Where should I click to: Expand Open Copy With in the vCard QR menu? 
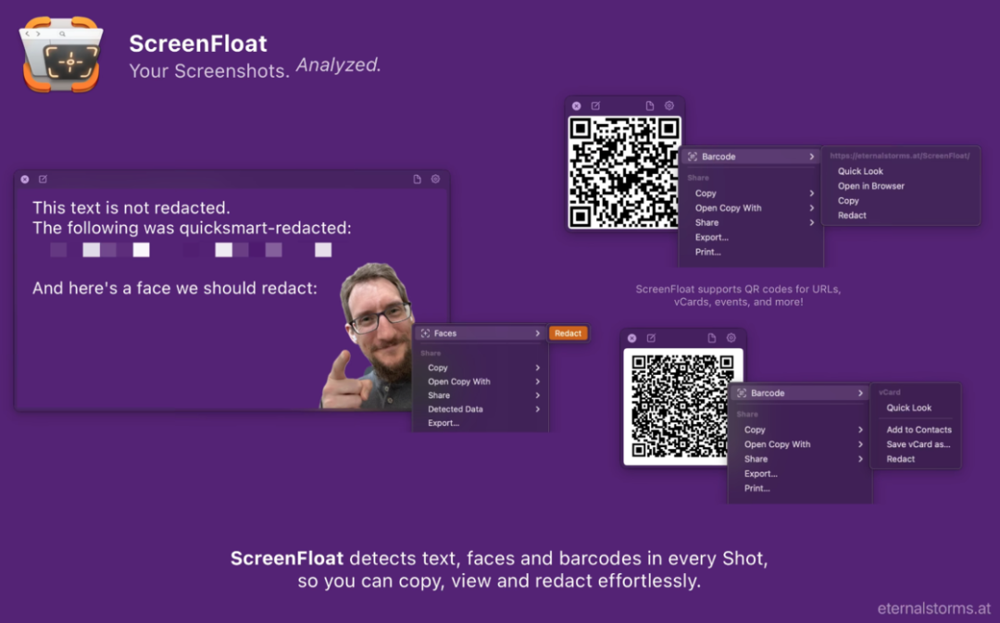pyautogui.click(x=800, y=444)
